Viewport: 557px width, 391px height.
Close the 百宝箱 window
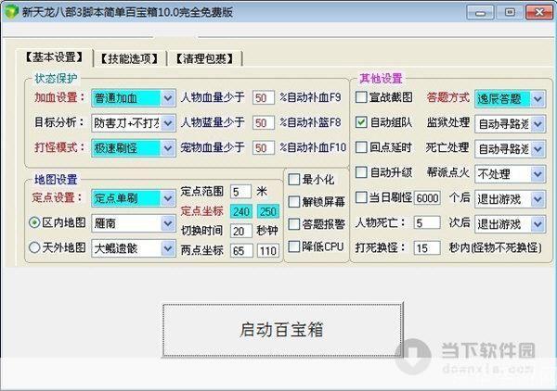[539, 12]
